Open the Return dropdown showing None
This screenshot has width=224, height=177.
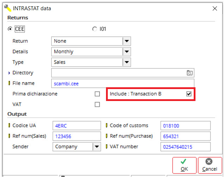click(91, 41)
